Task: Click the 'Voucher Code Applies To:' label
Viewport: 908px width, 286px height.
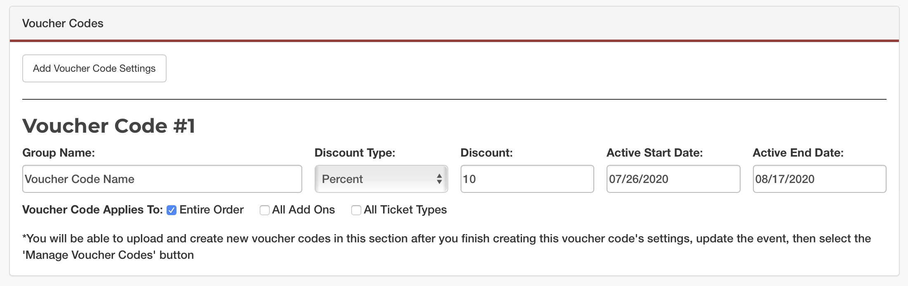Action: [x=92, y=210]
